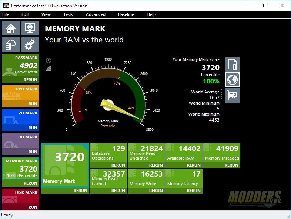Viewport: 291px width, 219px height.
Task: Click the orange Percentile label under the gauge
Action: tap(108, 126)
